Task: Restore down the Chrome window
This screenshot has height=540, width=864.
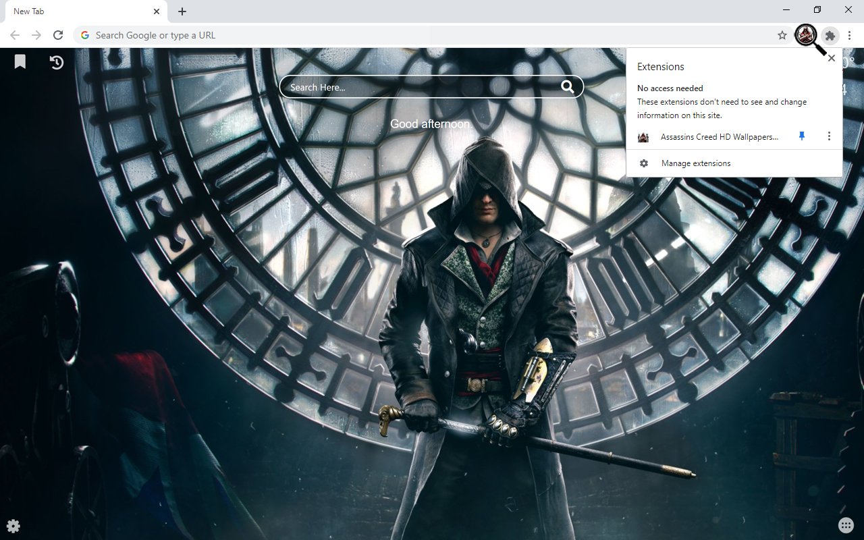Action: (817, 10)
